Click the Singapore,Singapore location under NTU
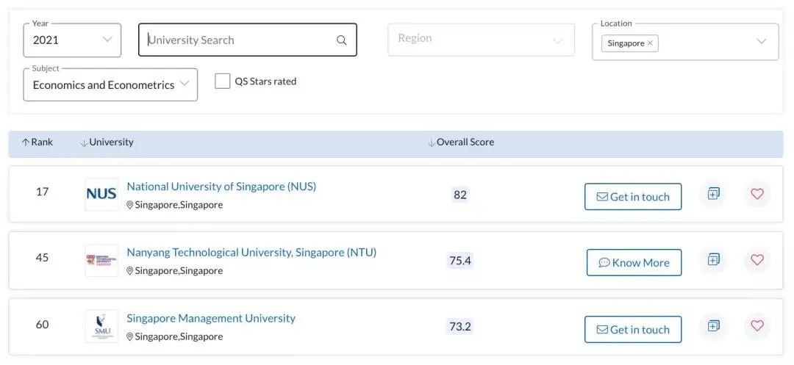Viewport: 794px width, 365px height. [175, 270]
